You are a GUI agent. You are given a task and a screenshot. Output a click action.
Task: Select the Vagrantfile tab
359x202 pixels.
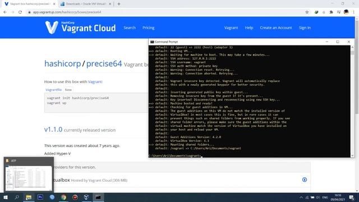54,90
